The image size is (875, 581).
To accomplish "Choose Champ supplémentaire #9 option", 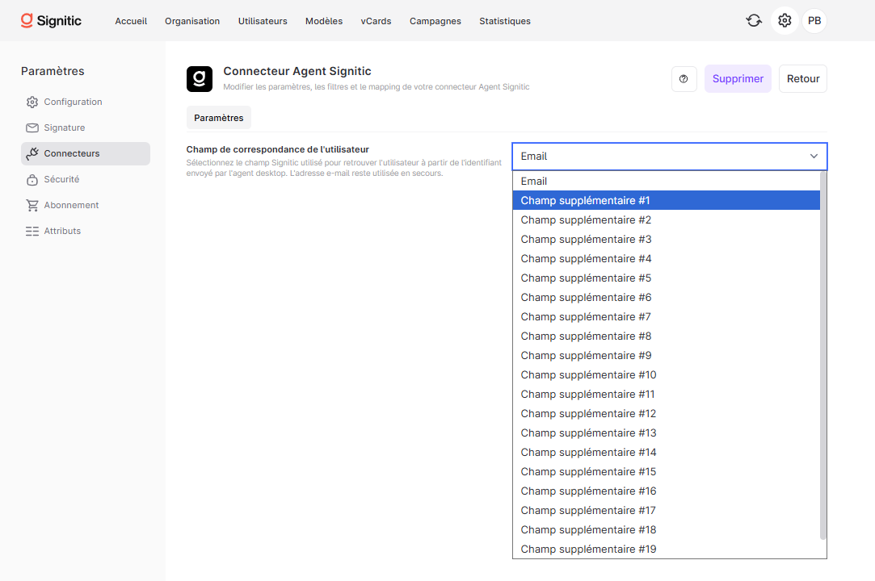I will [667, 355].
